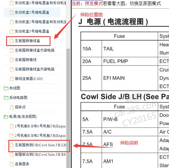Click open folder icon of 电源(电流流程图)
169x168 pixels.
pos(6,117)
